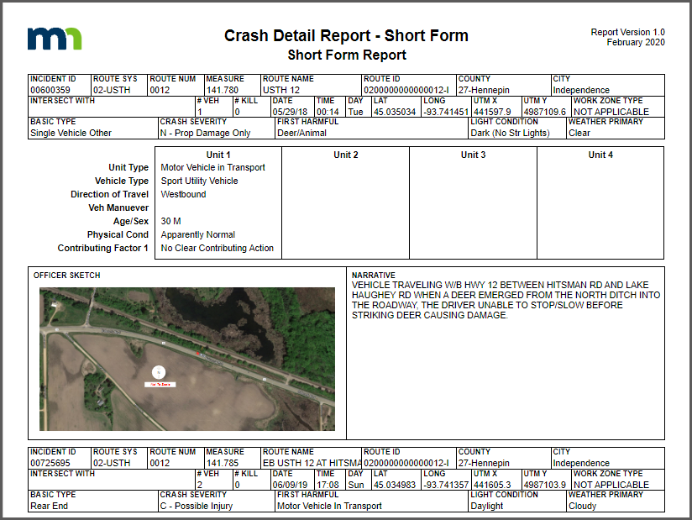
Task: Click the 'Deer/Animal' first harmful value
Action: point(301,133)
